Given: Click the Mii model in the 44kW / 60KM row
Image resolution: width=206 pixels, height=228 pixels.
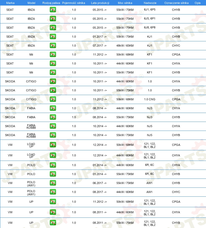Looking at the screenshot, I should click(x=31, y=63).
